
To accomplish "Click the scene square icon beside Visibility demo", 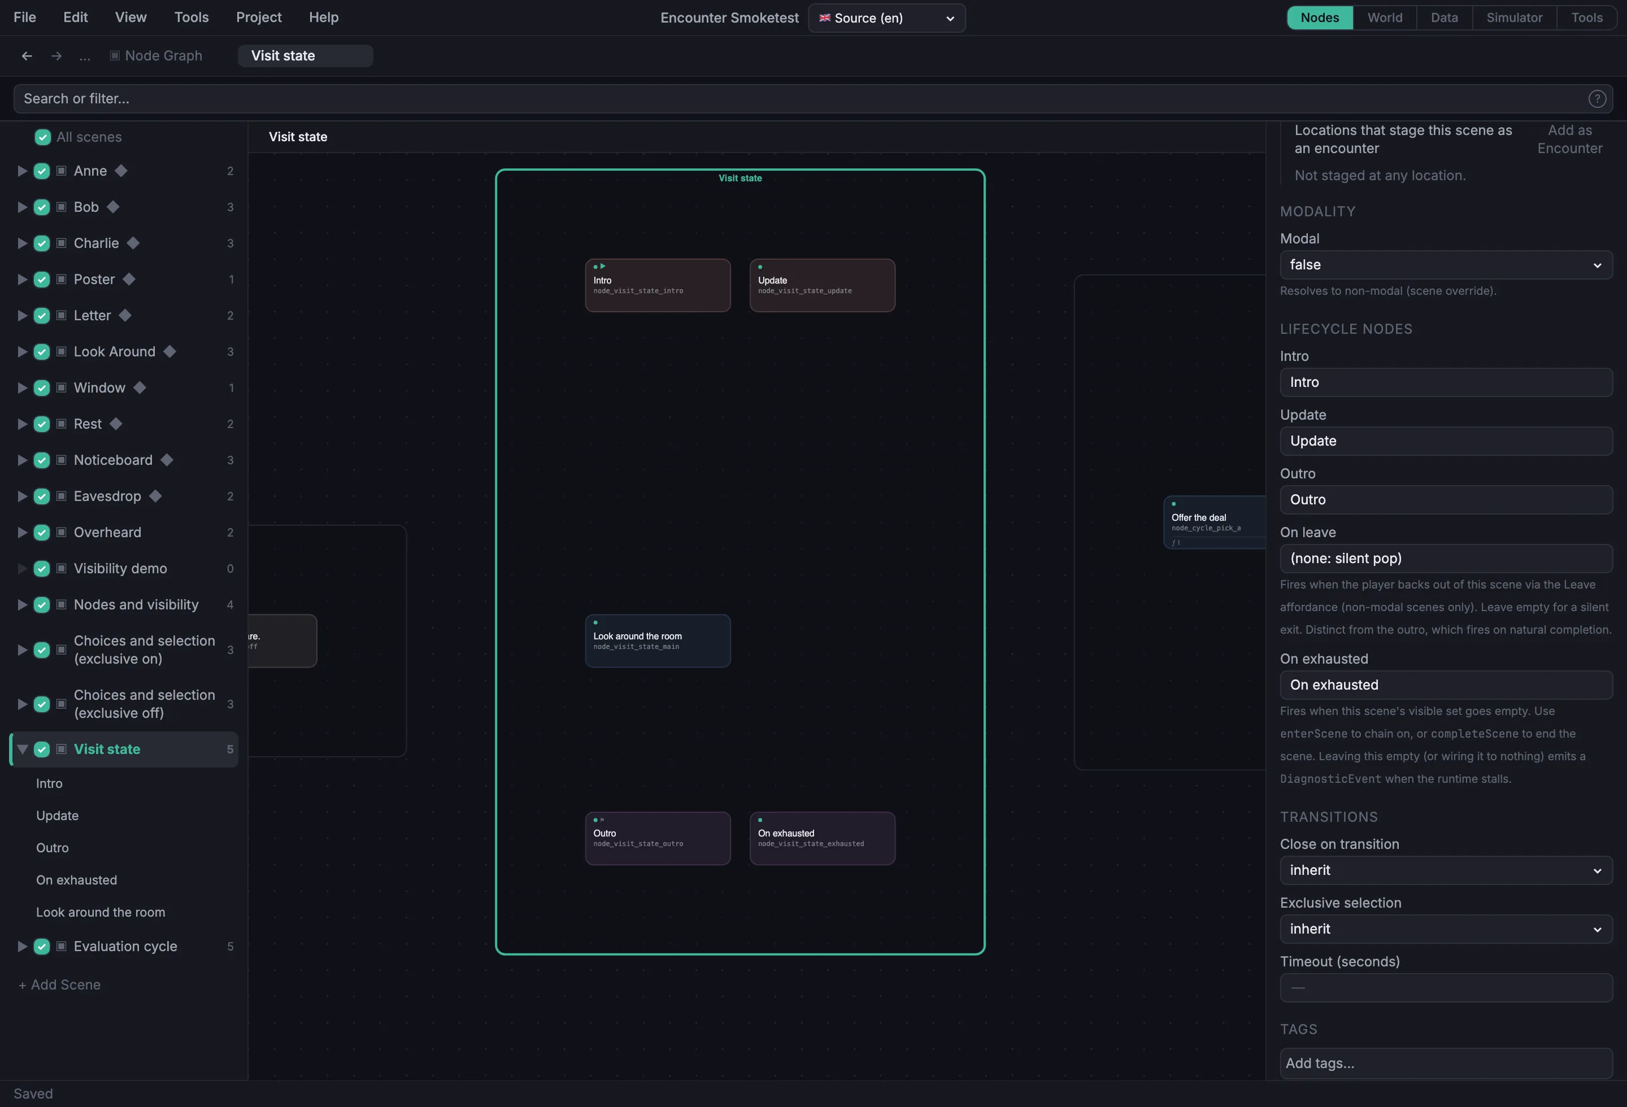I will [62, 568].
